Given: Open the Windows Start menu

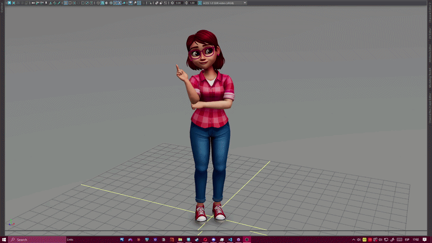Looking at the screenshot, I should (x=4, y=239).
